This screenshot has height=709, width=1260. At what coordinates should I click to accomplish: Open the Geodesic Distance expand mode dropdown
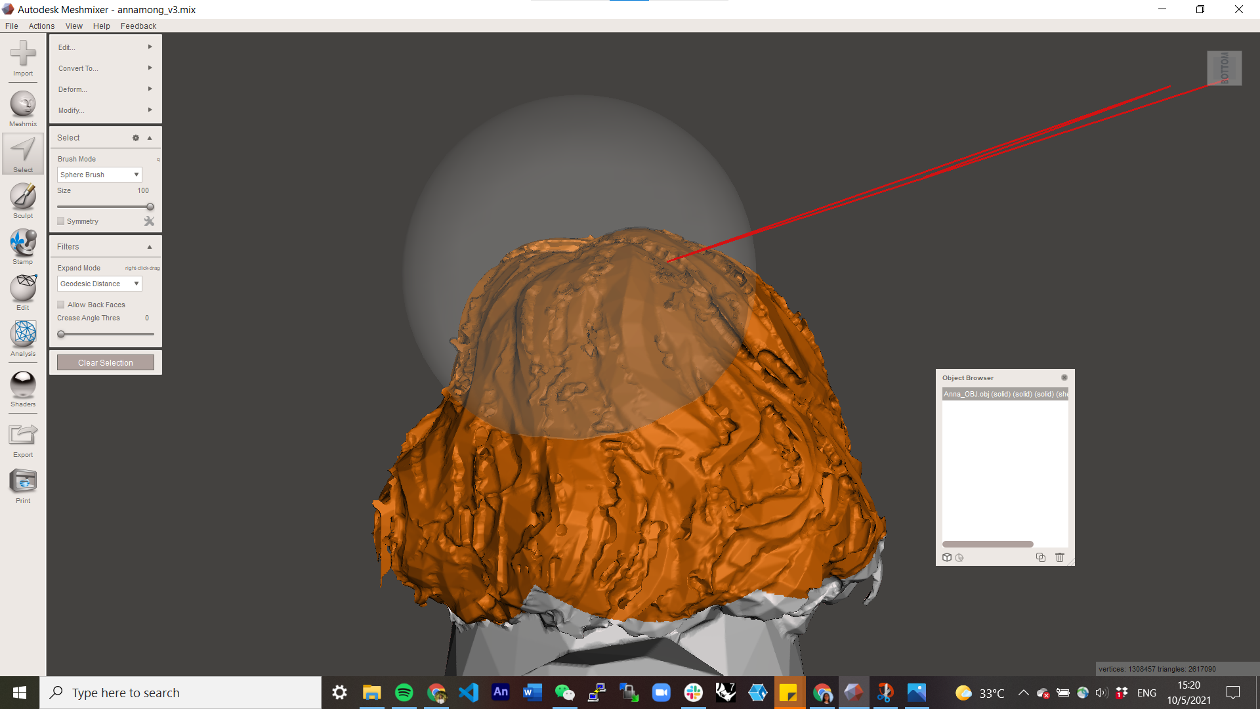99,284
